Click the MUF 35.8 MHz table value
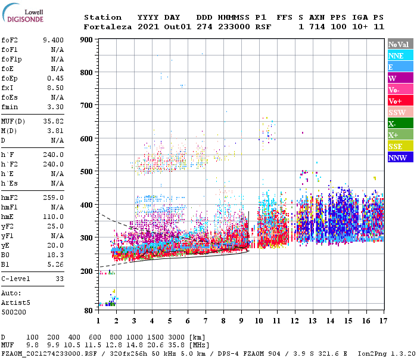Image resolution: width=417 pixels, height=358 pixels. coord(176,345)
